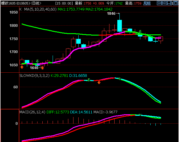
Task: Click the MA2:1764.1842 value
Action: click(99, 9)
